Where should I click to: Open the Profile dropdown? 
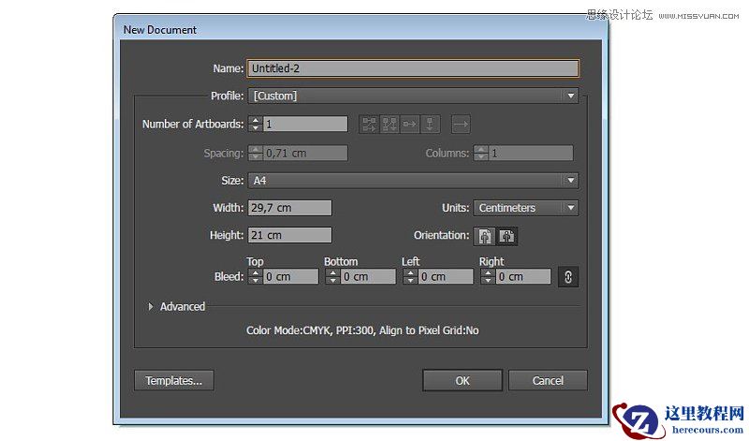tap(412, 96)
